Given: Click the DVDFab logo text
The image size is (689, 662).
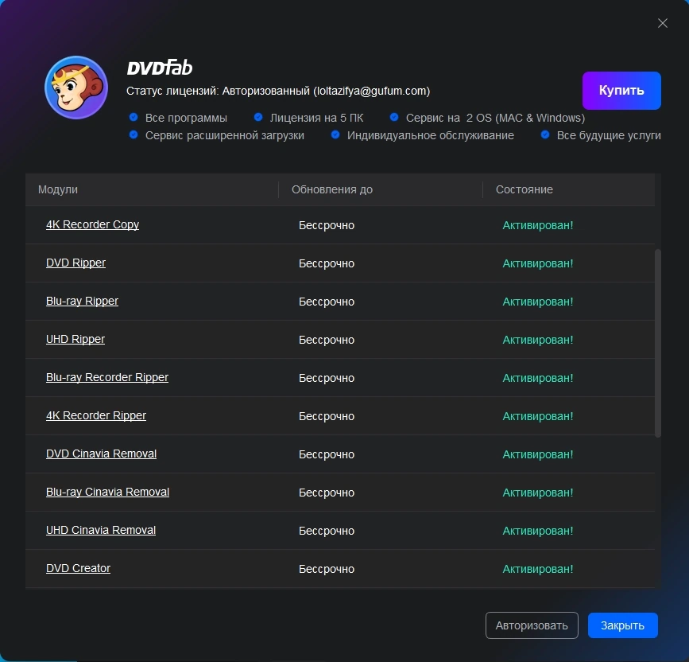Looking at the screenshot, I should (160, 68).
